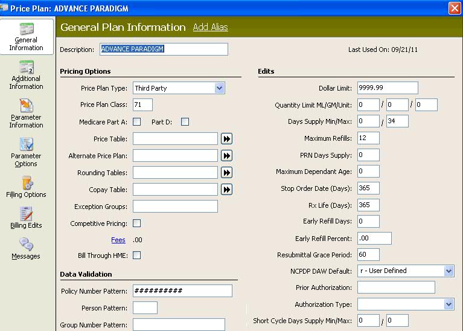Click into the Alternate Price Plan field

pos(175,156)
